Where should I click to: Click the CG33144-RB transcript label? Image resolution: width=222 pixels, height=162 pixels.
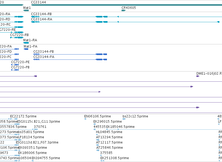coord(41,14)
